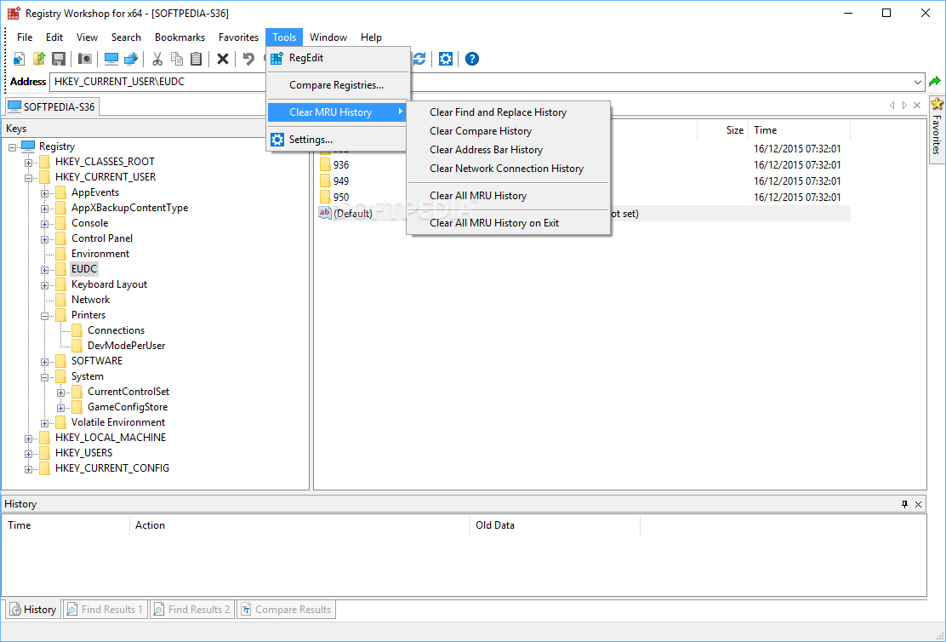Image resolution: width=946 pixels, height=642 pixels.
Task: Select the Keyboard Layout key
Action: point(109,284)
